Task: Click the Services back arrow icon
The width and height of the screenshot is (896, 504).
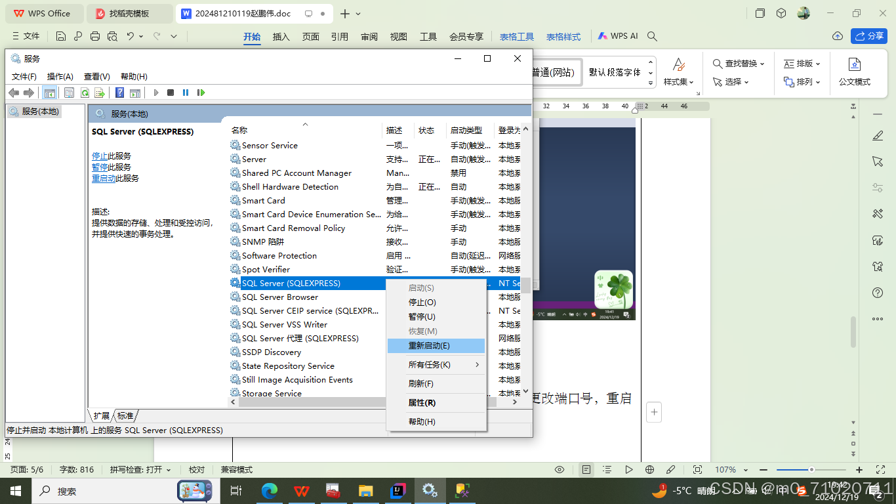Action: 13,93
